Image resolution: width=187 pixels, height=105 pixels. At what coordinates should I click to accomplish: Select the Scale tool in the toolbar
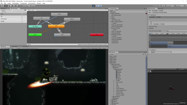[x=12, y=6]
